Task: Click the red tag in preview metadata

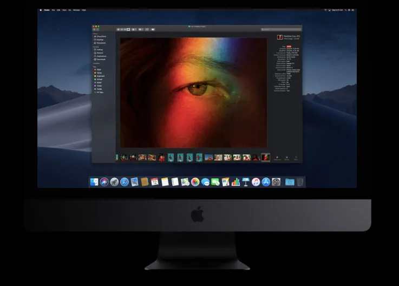Action: pos(289,47)
